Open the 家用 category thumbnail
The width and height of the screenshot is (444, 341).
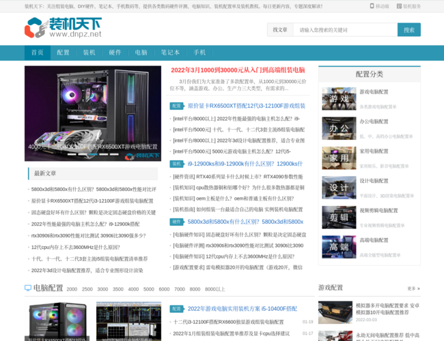click(339, 158)
